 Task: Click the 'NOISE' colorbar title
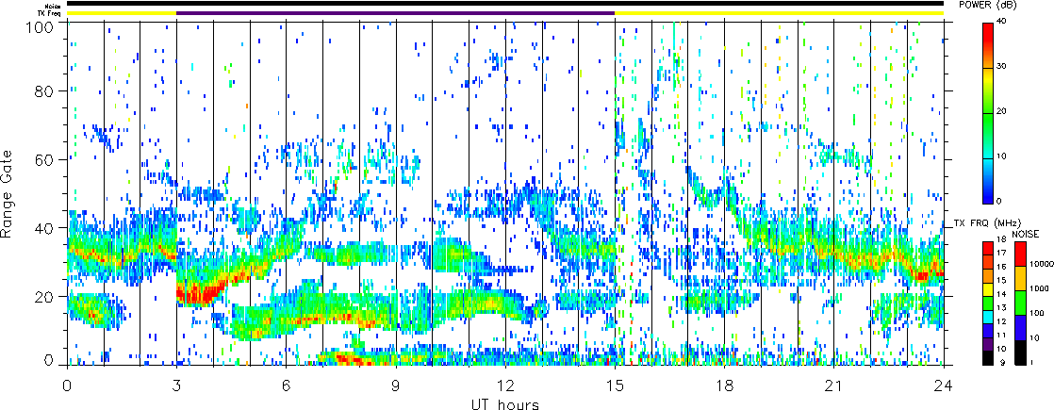tap(1025, 233)
